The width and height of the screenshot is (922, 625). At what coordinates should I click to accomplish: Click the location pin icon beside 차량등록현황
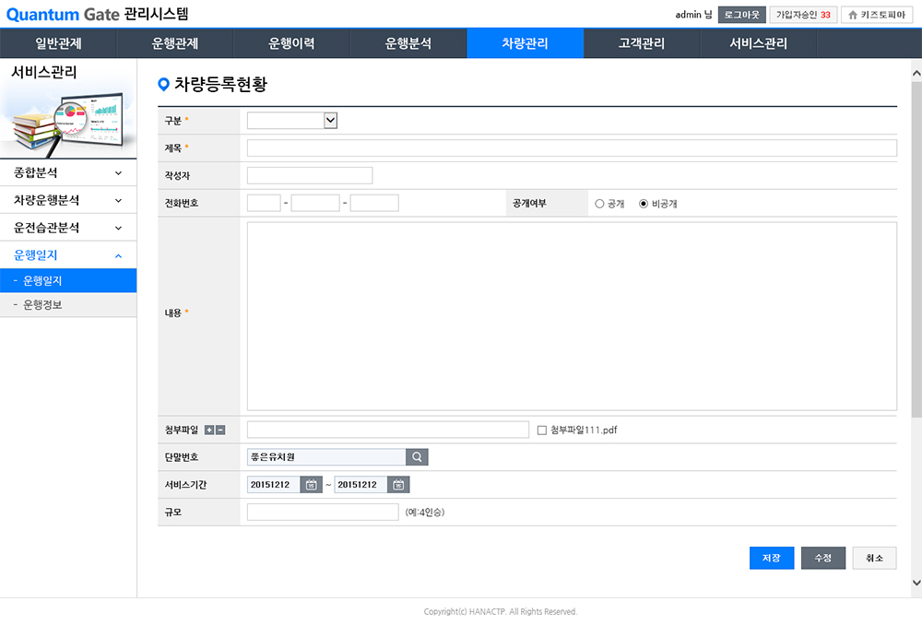163,85
